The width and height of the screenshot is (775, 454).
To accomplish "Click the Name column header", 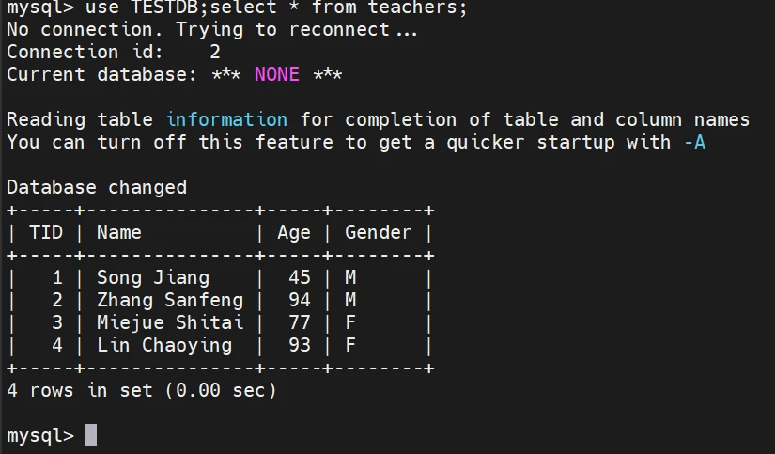I will 119,232.
